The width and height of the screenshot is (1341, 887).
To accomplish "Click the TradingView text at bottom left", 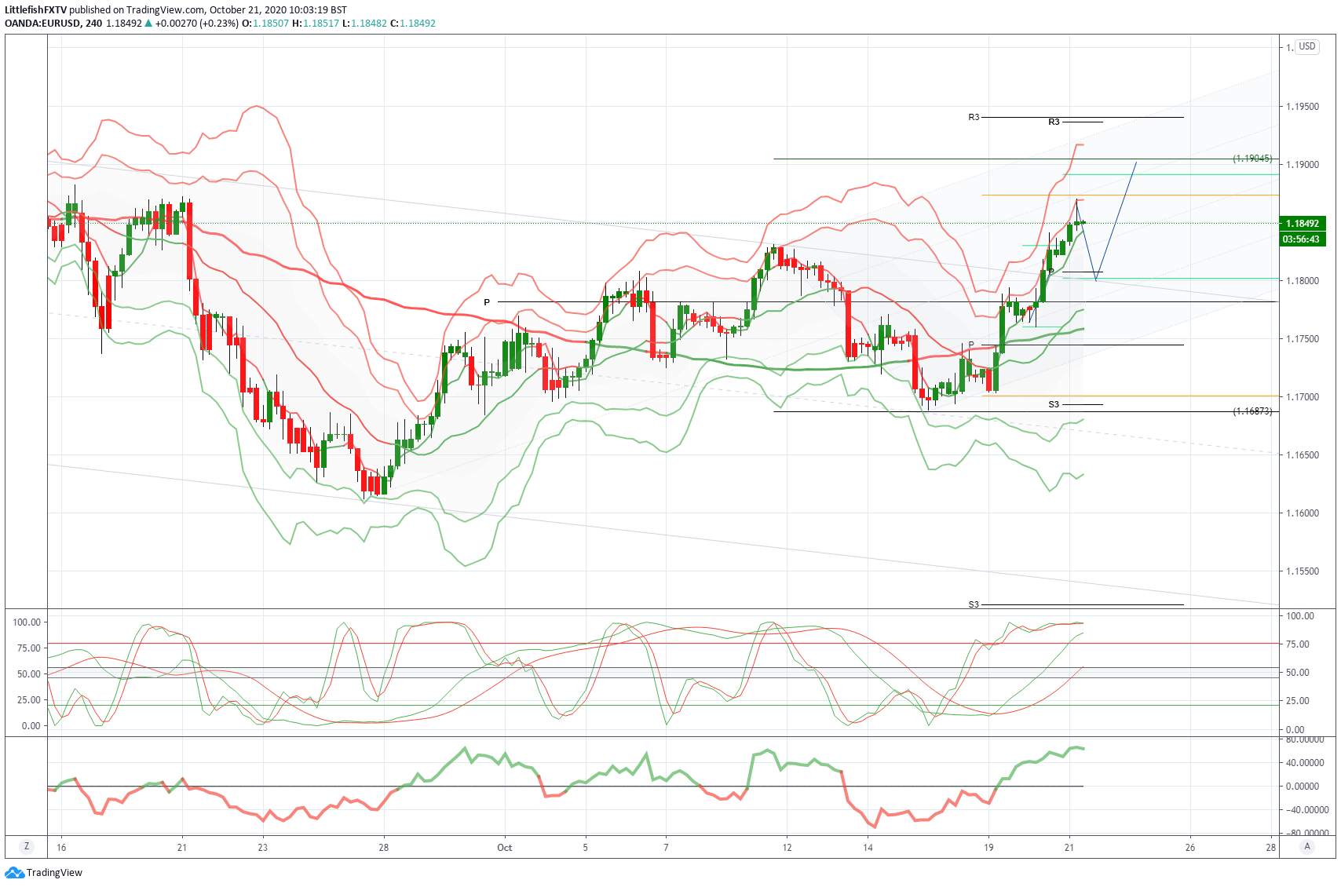I will (55, 873).
